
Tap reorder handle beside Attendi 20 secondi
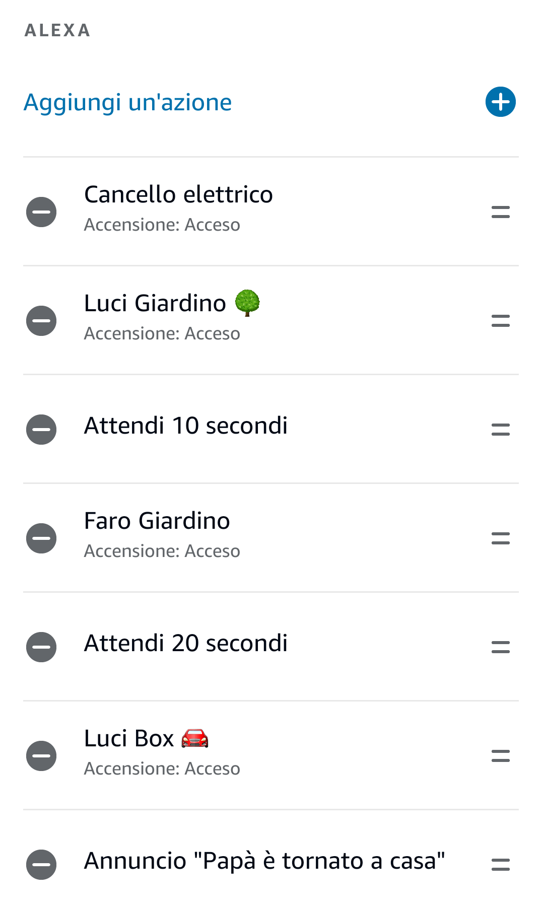500,647
